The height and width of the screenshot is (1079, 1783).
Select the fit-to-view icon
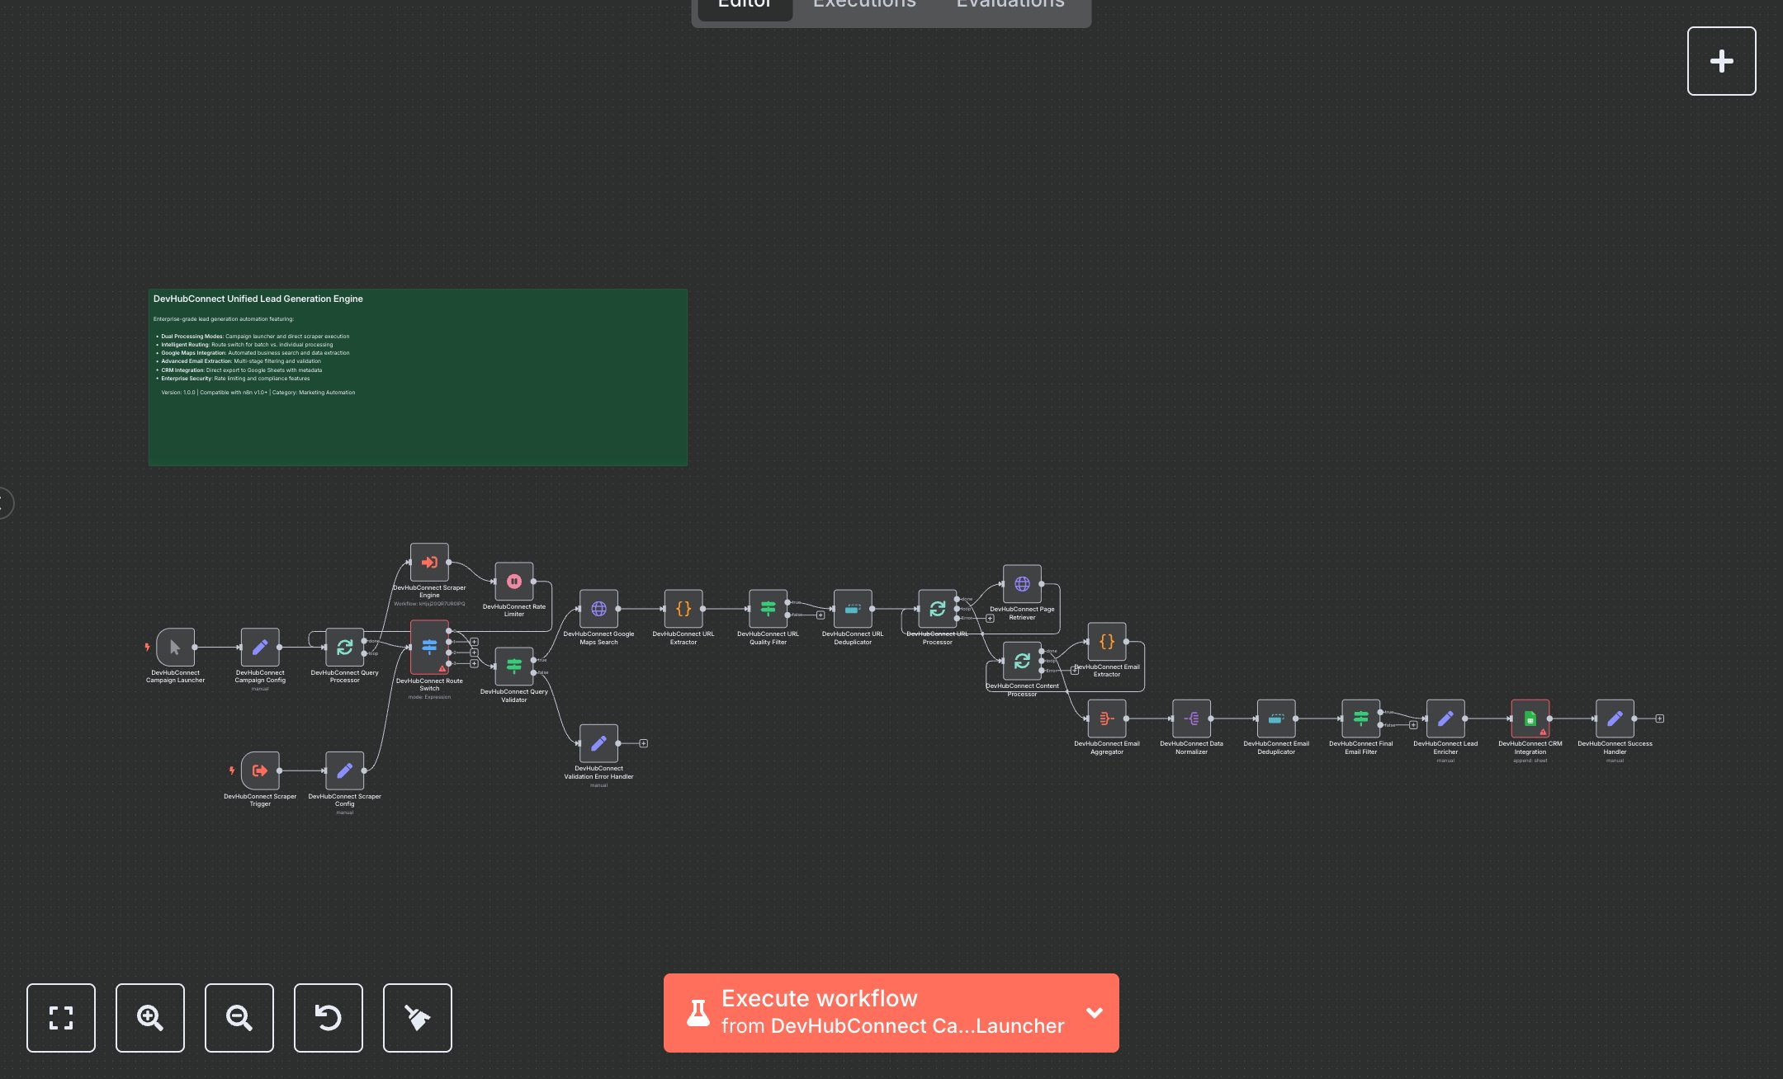tap(61, 1018)
